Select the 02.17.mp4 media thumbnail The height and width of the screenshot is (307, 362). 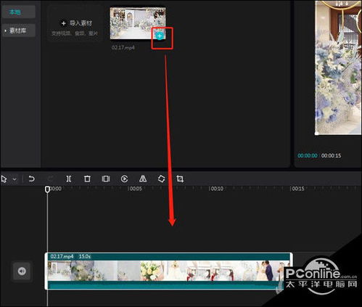[x=138, y=23]
